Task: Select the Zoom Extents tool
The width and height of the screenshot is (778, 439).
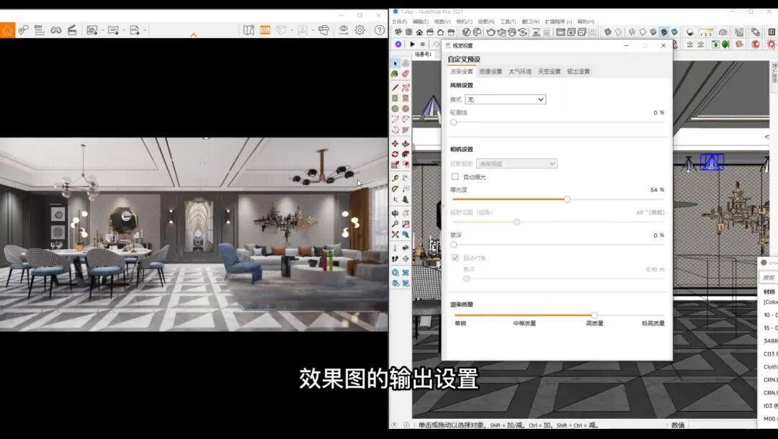Action: pos(395,235)
